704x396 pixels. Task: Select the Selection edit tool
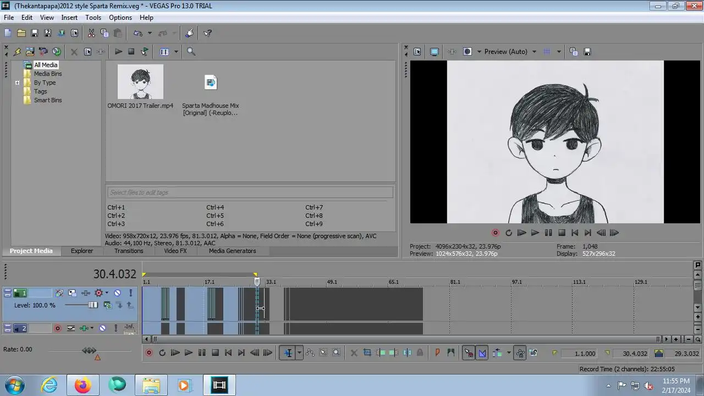[x=323, y=353]
